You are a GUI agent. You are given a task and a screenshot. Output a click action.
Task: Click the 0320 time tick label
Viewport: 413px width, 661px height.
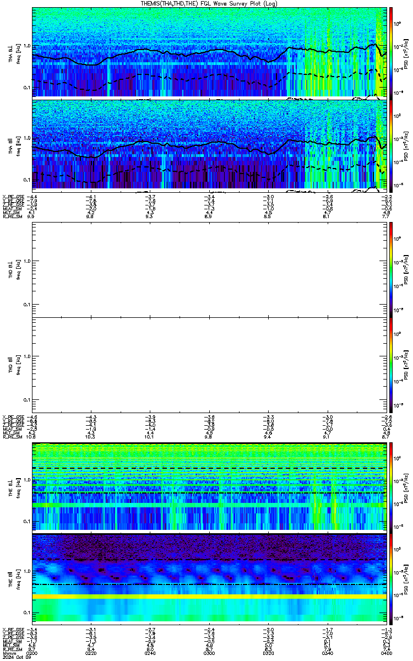pos(268,653)
